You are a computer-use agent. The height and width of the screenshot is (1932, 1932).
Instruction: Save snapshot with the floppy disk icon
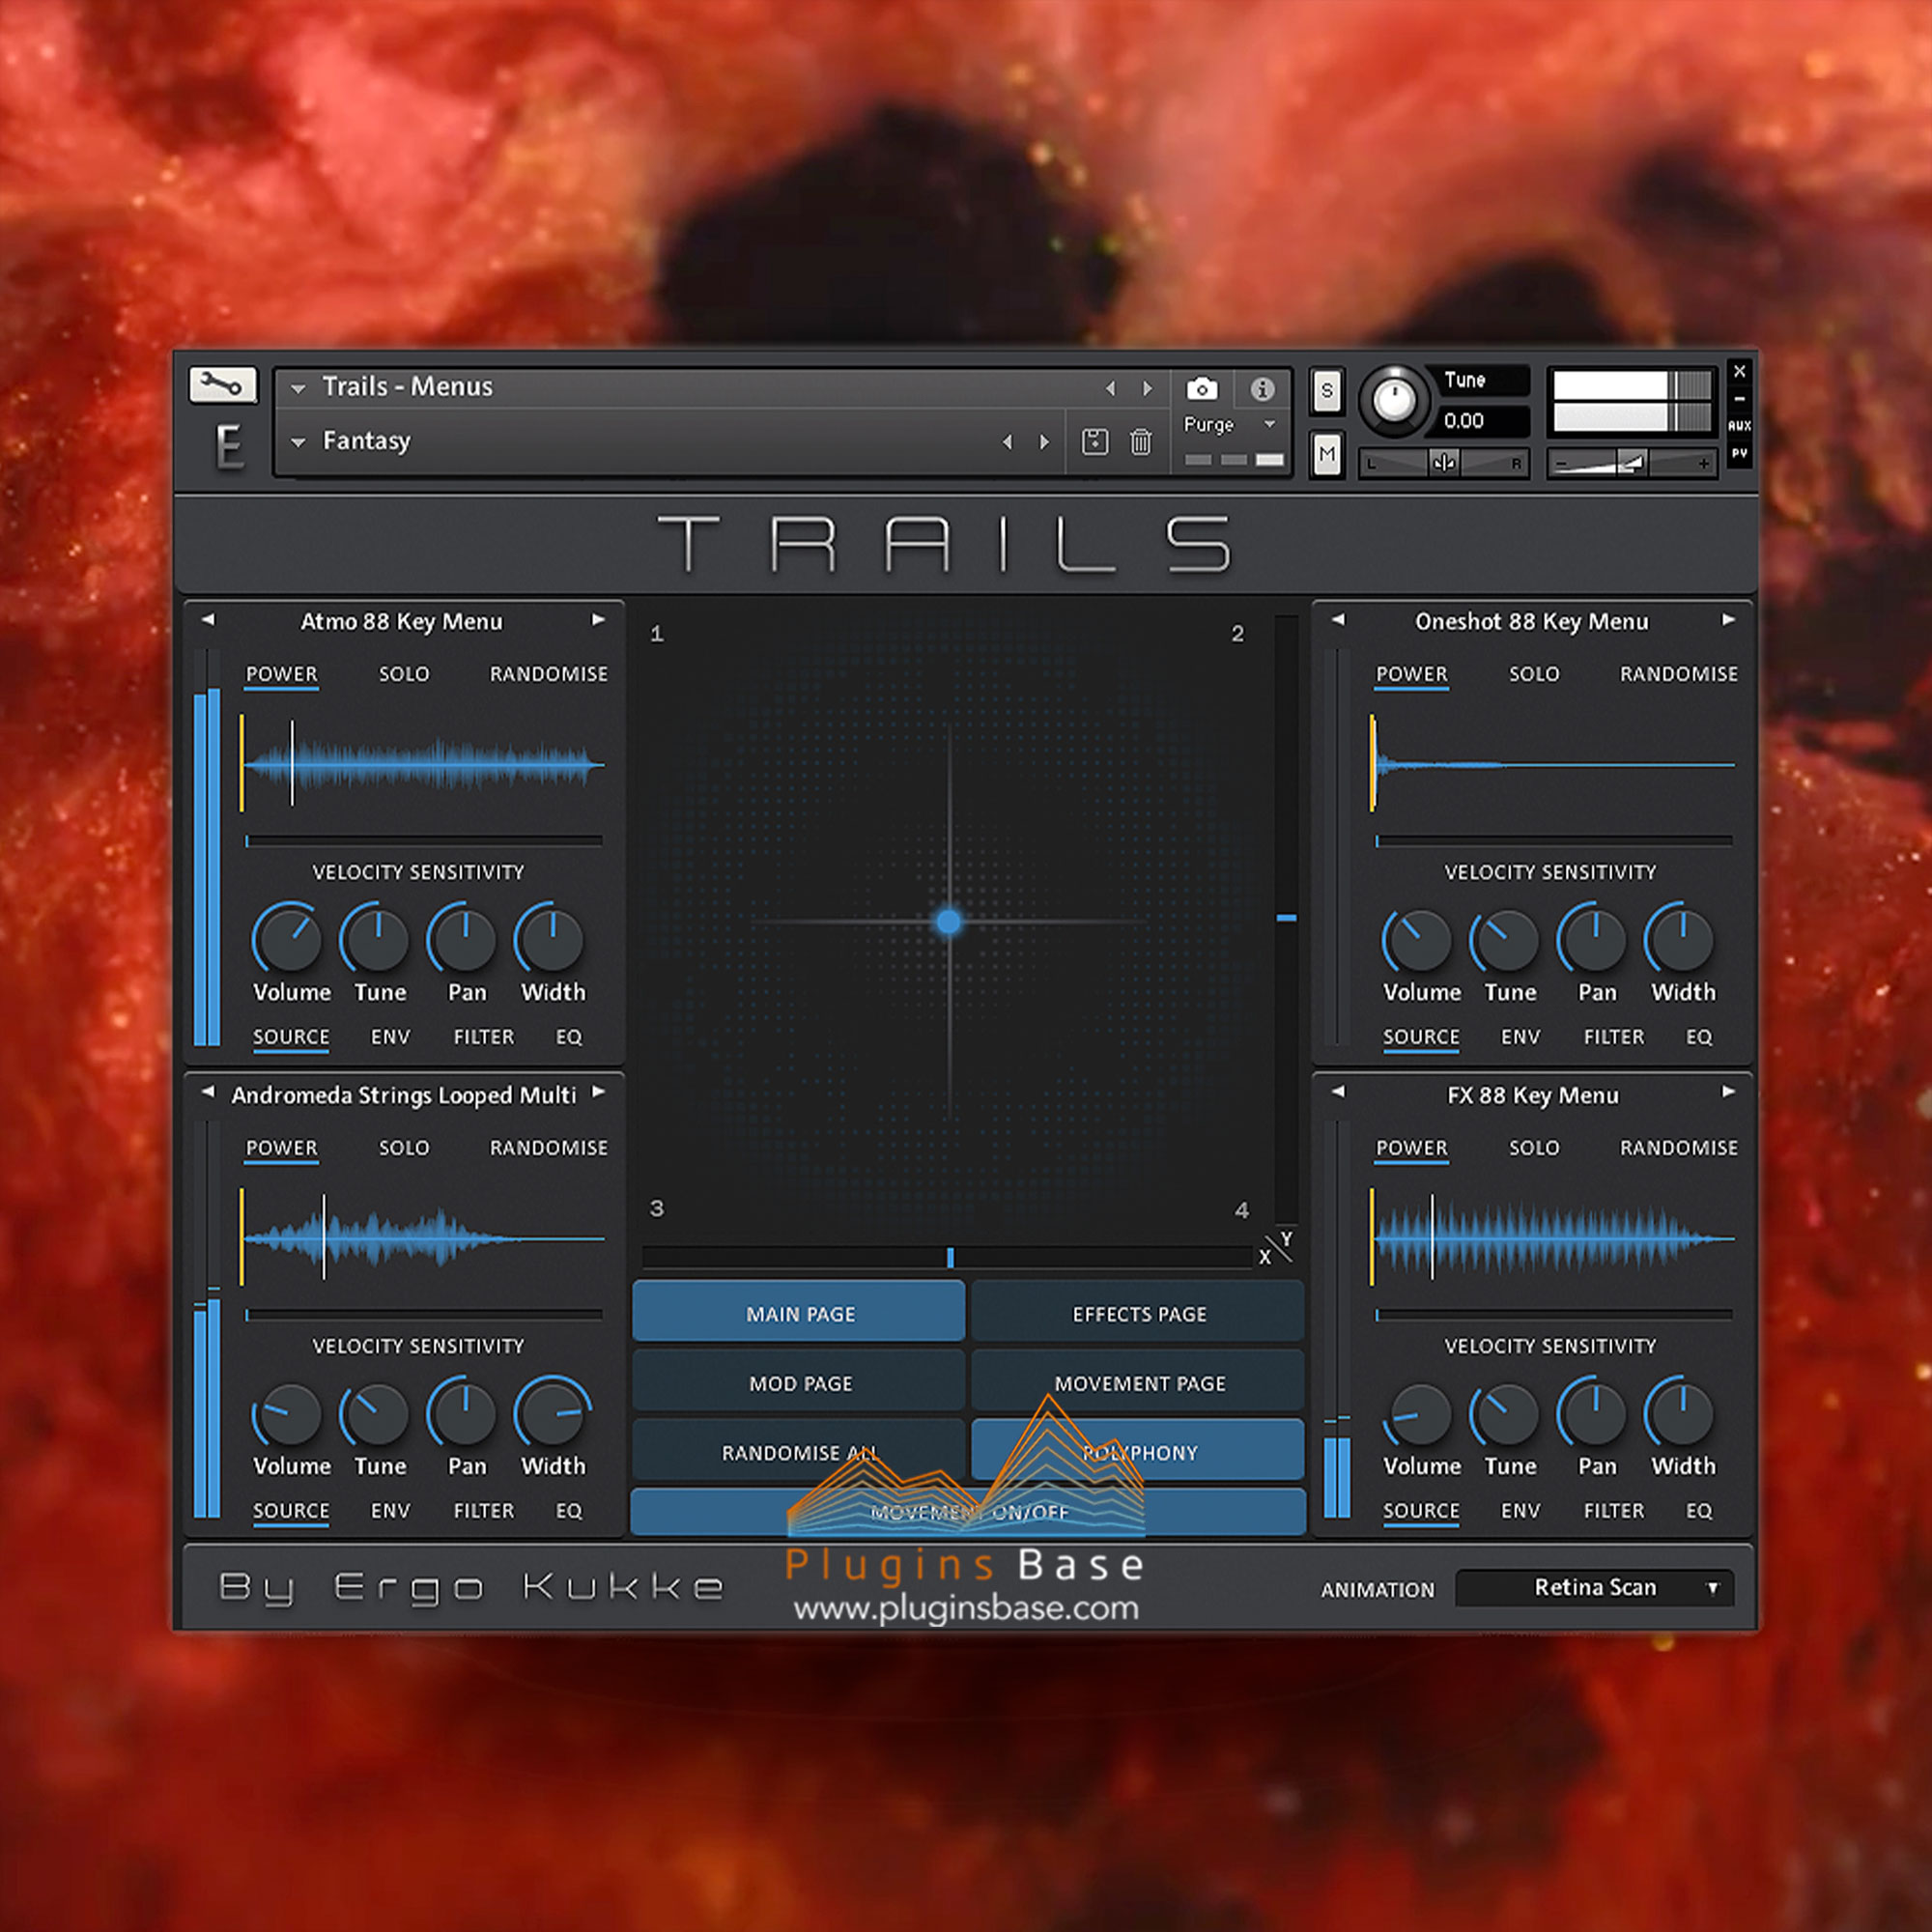coord(1095,441)
